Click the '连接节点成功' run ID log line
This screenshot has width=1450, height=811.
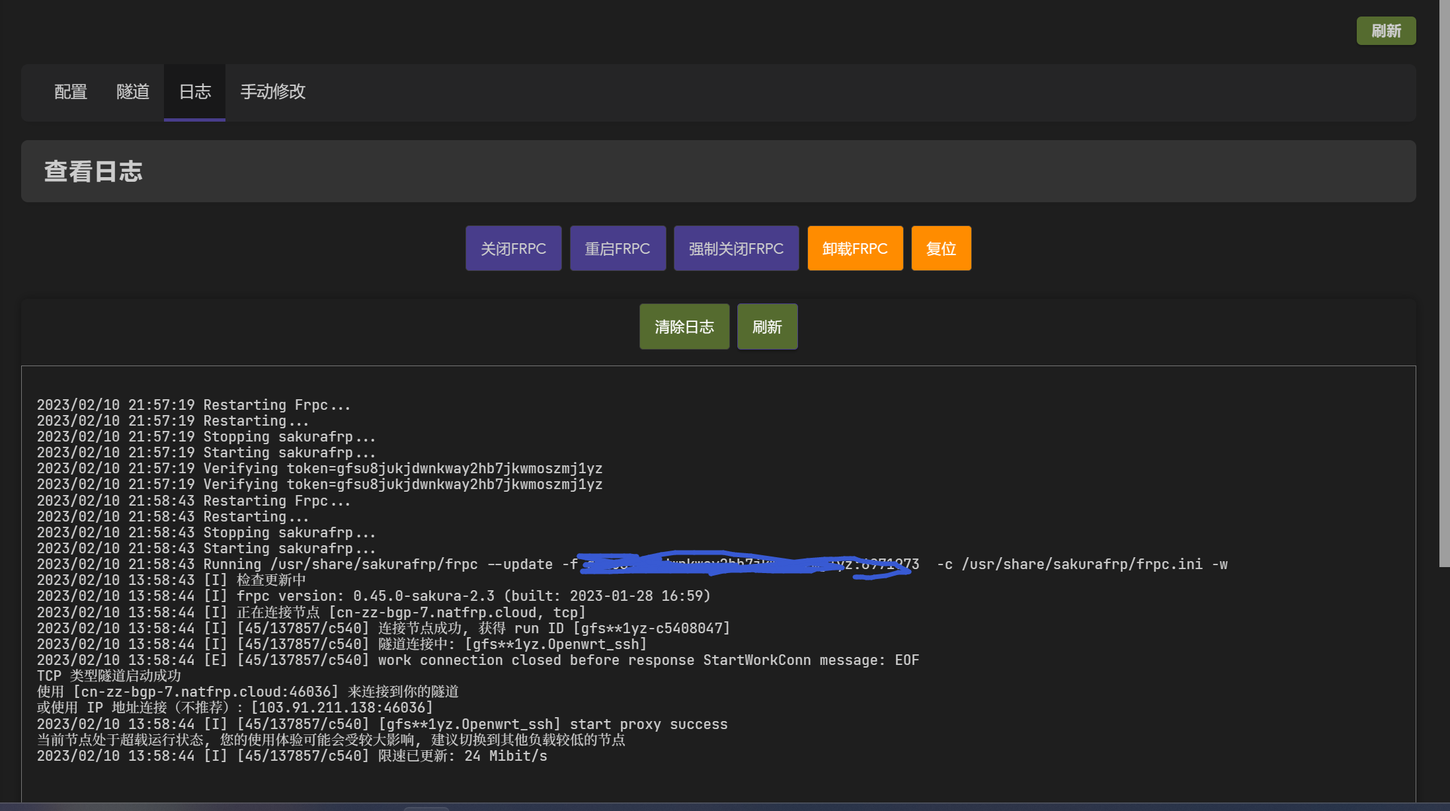pos(383,629)
